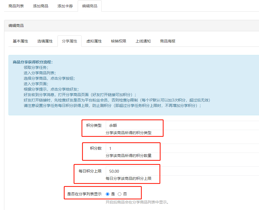
Task: Click the 每日积分上限 input with 50.00
Action: [182, 171]
